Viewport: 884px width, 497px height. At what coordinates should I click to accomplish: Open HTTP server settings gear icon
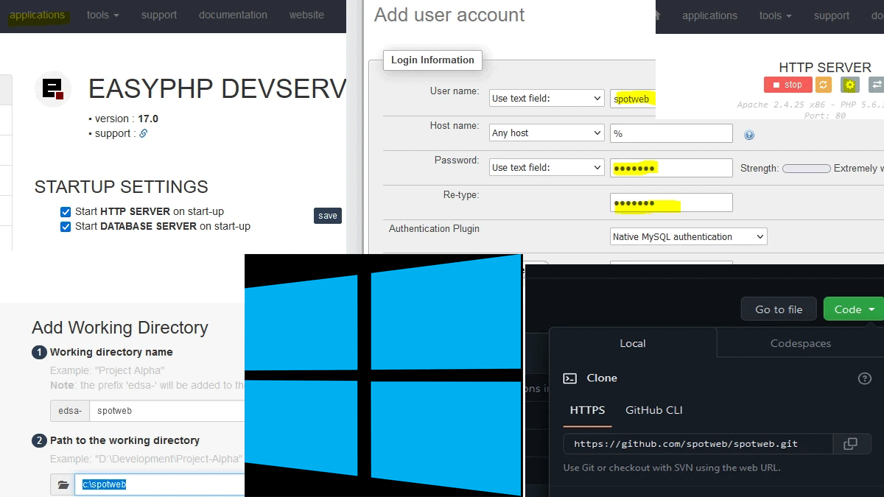click(849, 85)
